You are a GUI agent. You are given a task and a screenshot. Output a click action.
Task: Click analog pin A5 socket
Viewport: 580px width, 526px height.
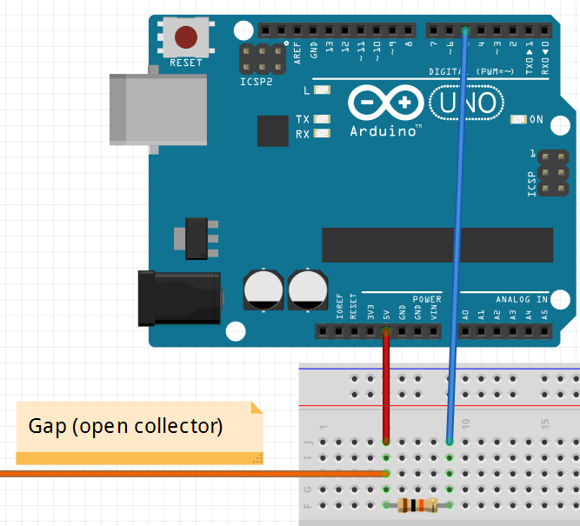(x=544, y=331)
